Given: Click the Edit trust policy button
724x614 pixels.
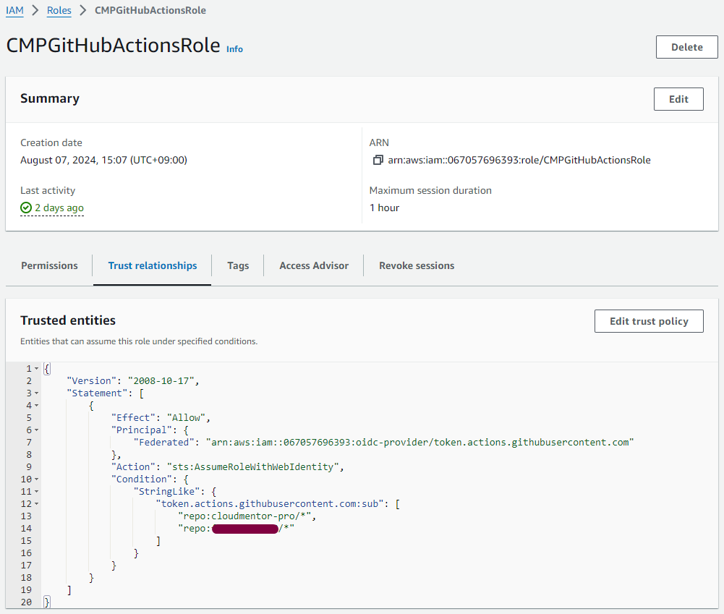Looking at the screenshot, I should click(648, 321).
